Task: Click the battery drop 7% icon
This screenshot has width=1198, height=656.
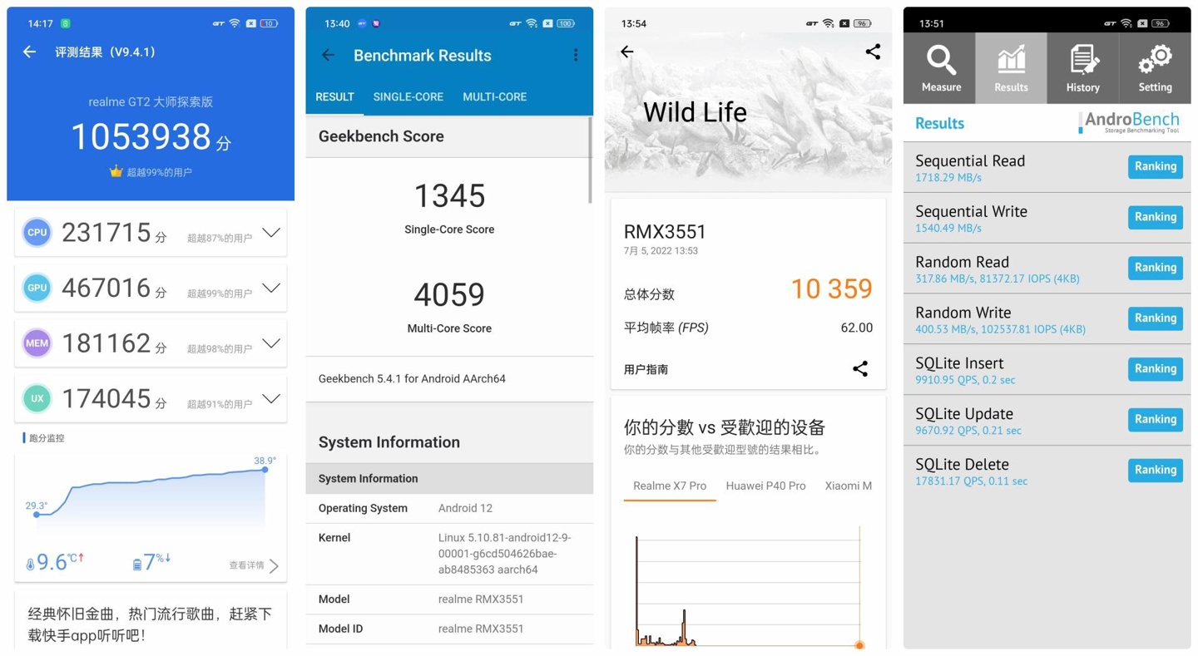Action: tap(137, 565)
